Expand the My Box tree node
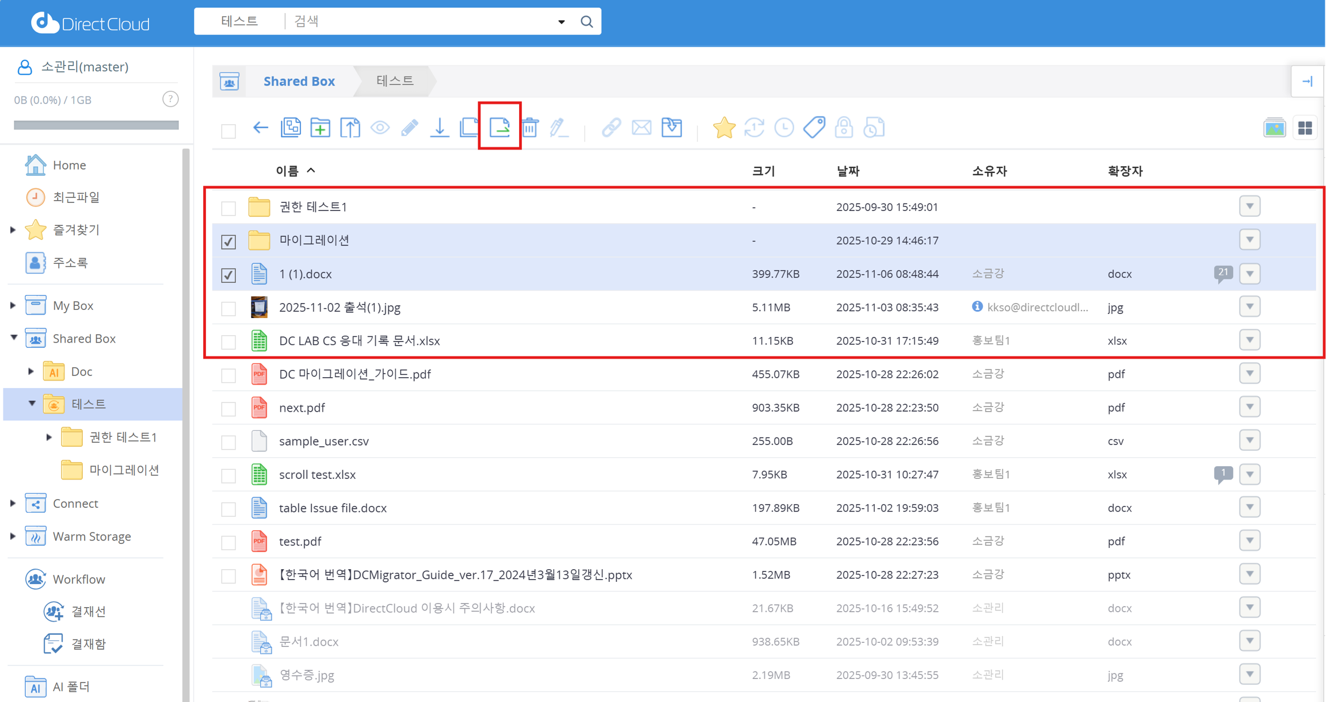The height and width of the screenshot is (702, 1326). click(x=13, y=305)
